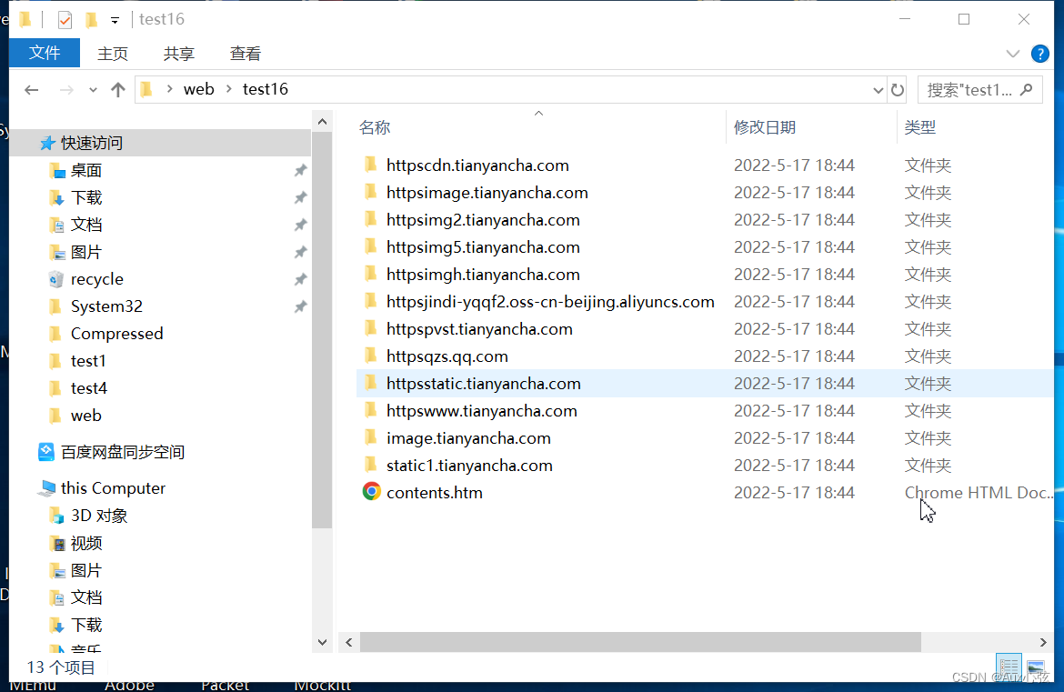Open test4 folder in navigation pane
The height and width of the screenshot is (692, 1064).
[x=89, y=388]
